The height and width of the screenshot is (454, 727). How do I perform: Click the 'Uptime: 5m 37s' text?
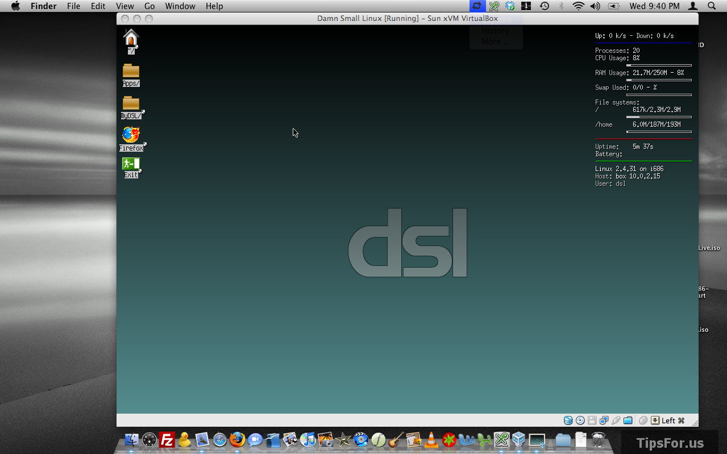624,147
